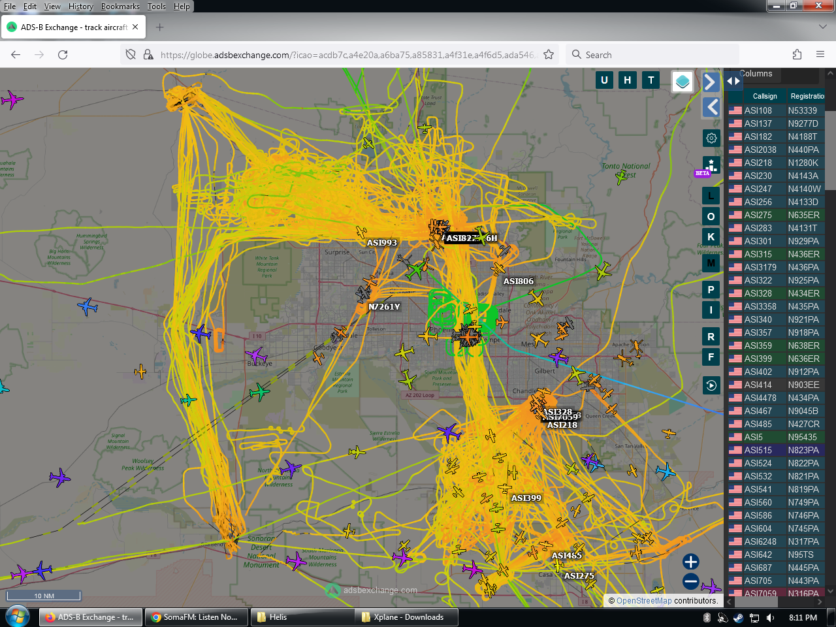Click the network connection tray icon
Viewport: 836px width, 627px height.
[x=754, y=617]
